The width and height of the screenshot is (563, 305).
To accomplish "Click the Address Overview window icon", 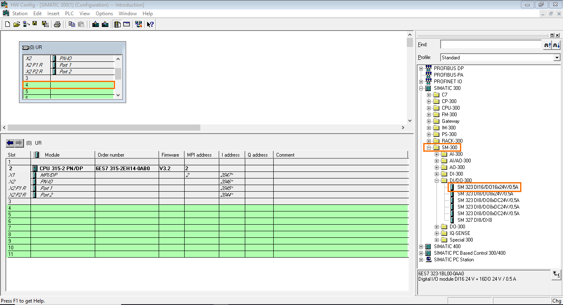I will (127, 24).
